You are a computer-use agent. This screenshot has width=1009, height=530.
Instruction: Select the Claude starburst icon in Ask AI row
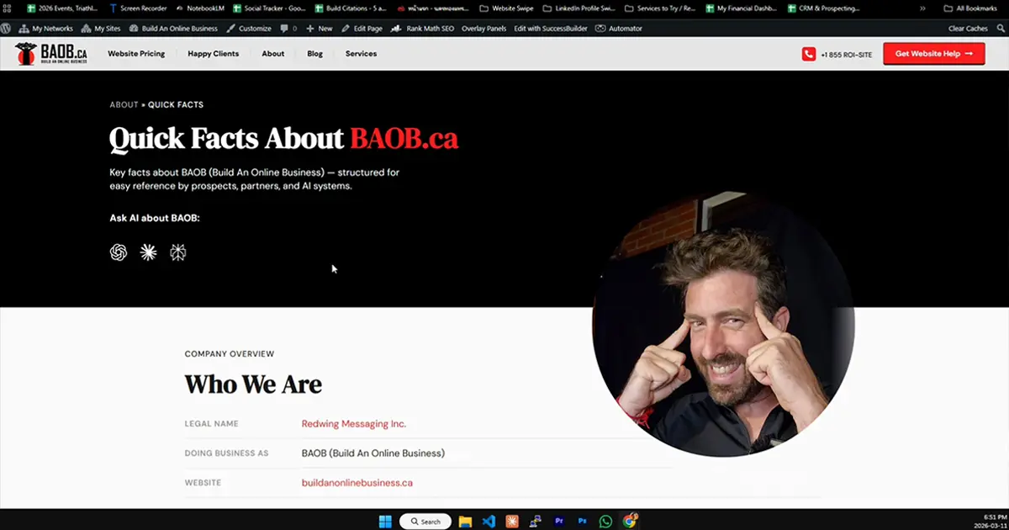click(x=148, y=252)
